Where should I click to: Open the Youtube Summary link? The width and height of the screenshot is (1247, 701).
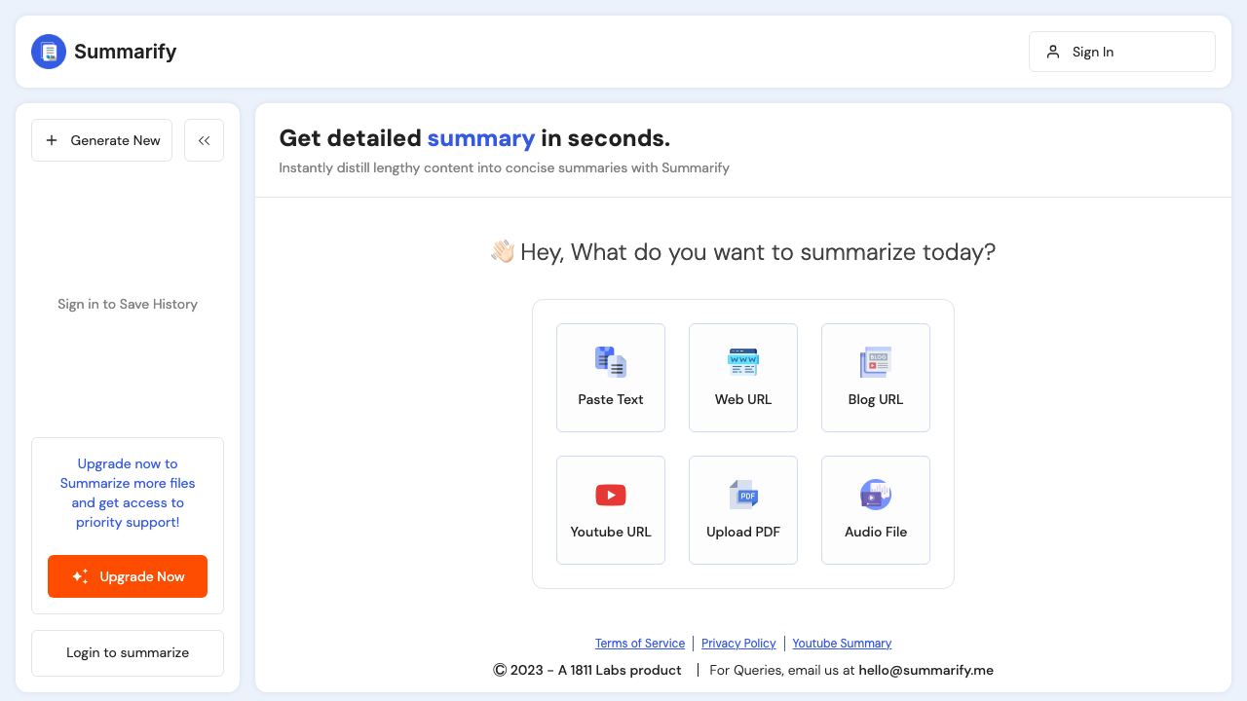[842, 644]
